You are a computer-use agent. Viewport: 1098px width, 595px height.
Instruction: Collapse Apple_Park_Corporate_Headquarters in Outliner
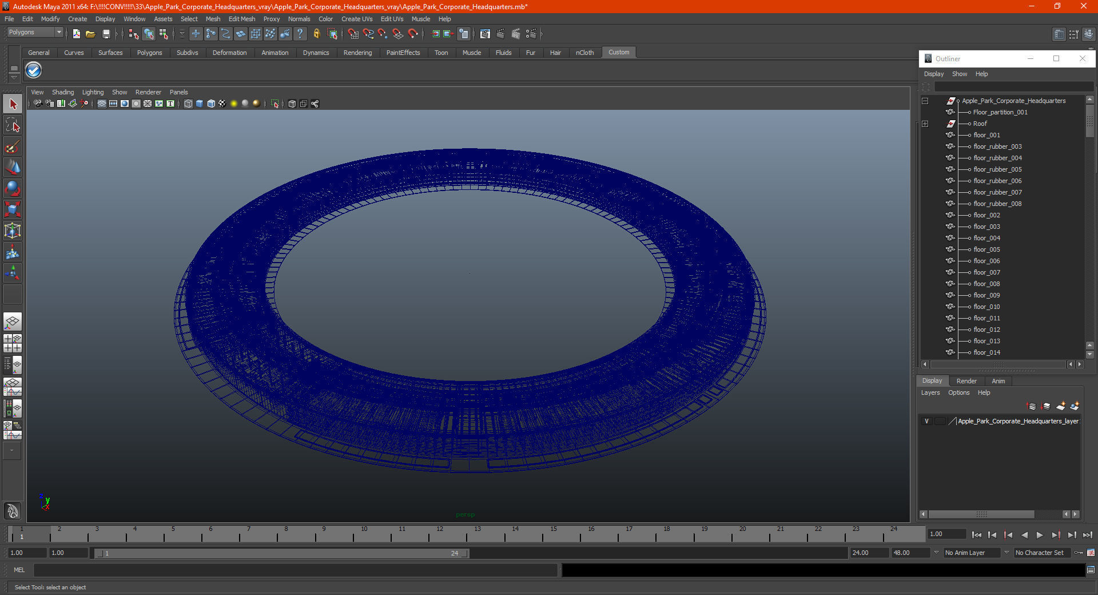(x=925, y=101)
